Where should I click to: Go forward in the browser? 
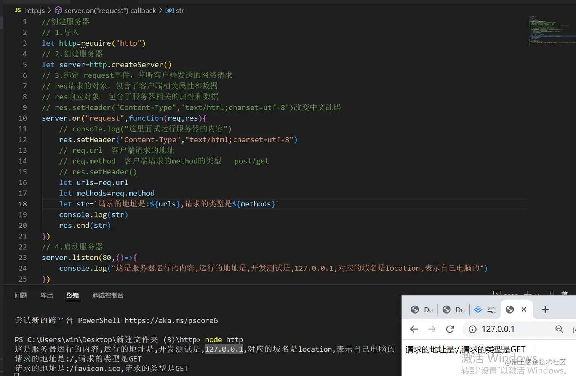click(432, 329)
